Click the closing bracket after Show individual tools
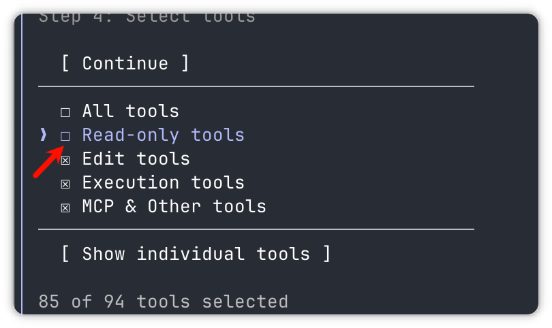 327,254
